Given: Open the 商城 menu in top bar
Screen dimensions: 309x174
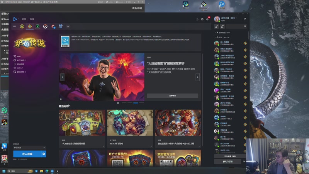Looking at the screenshot, I should pos(32,19).
